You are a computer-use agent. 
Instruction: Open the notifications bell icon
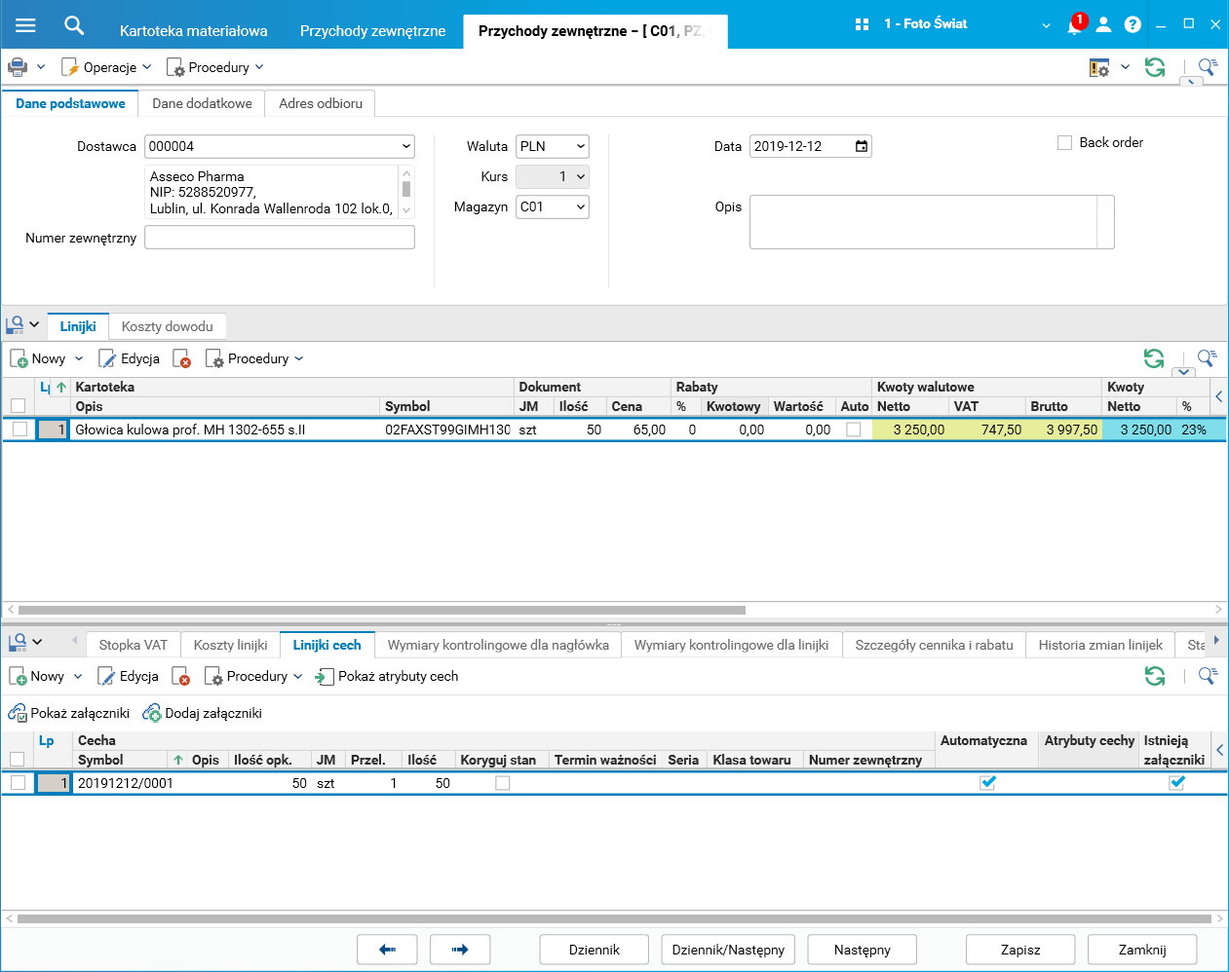tap(1074, 25)
